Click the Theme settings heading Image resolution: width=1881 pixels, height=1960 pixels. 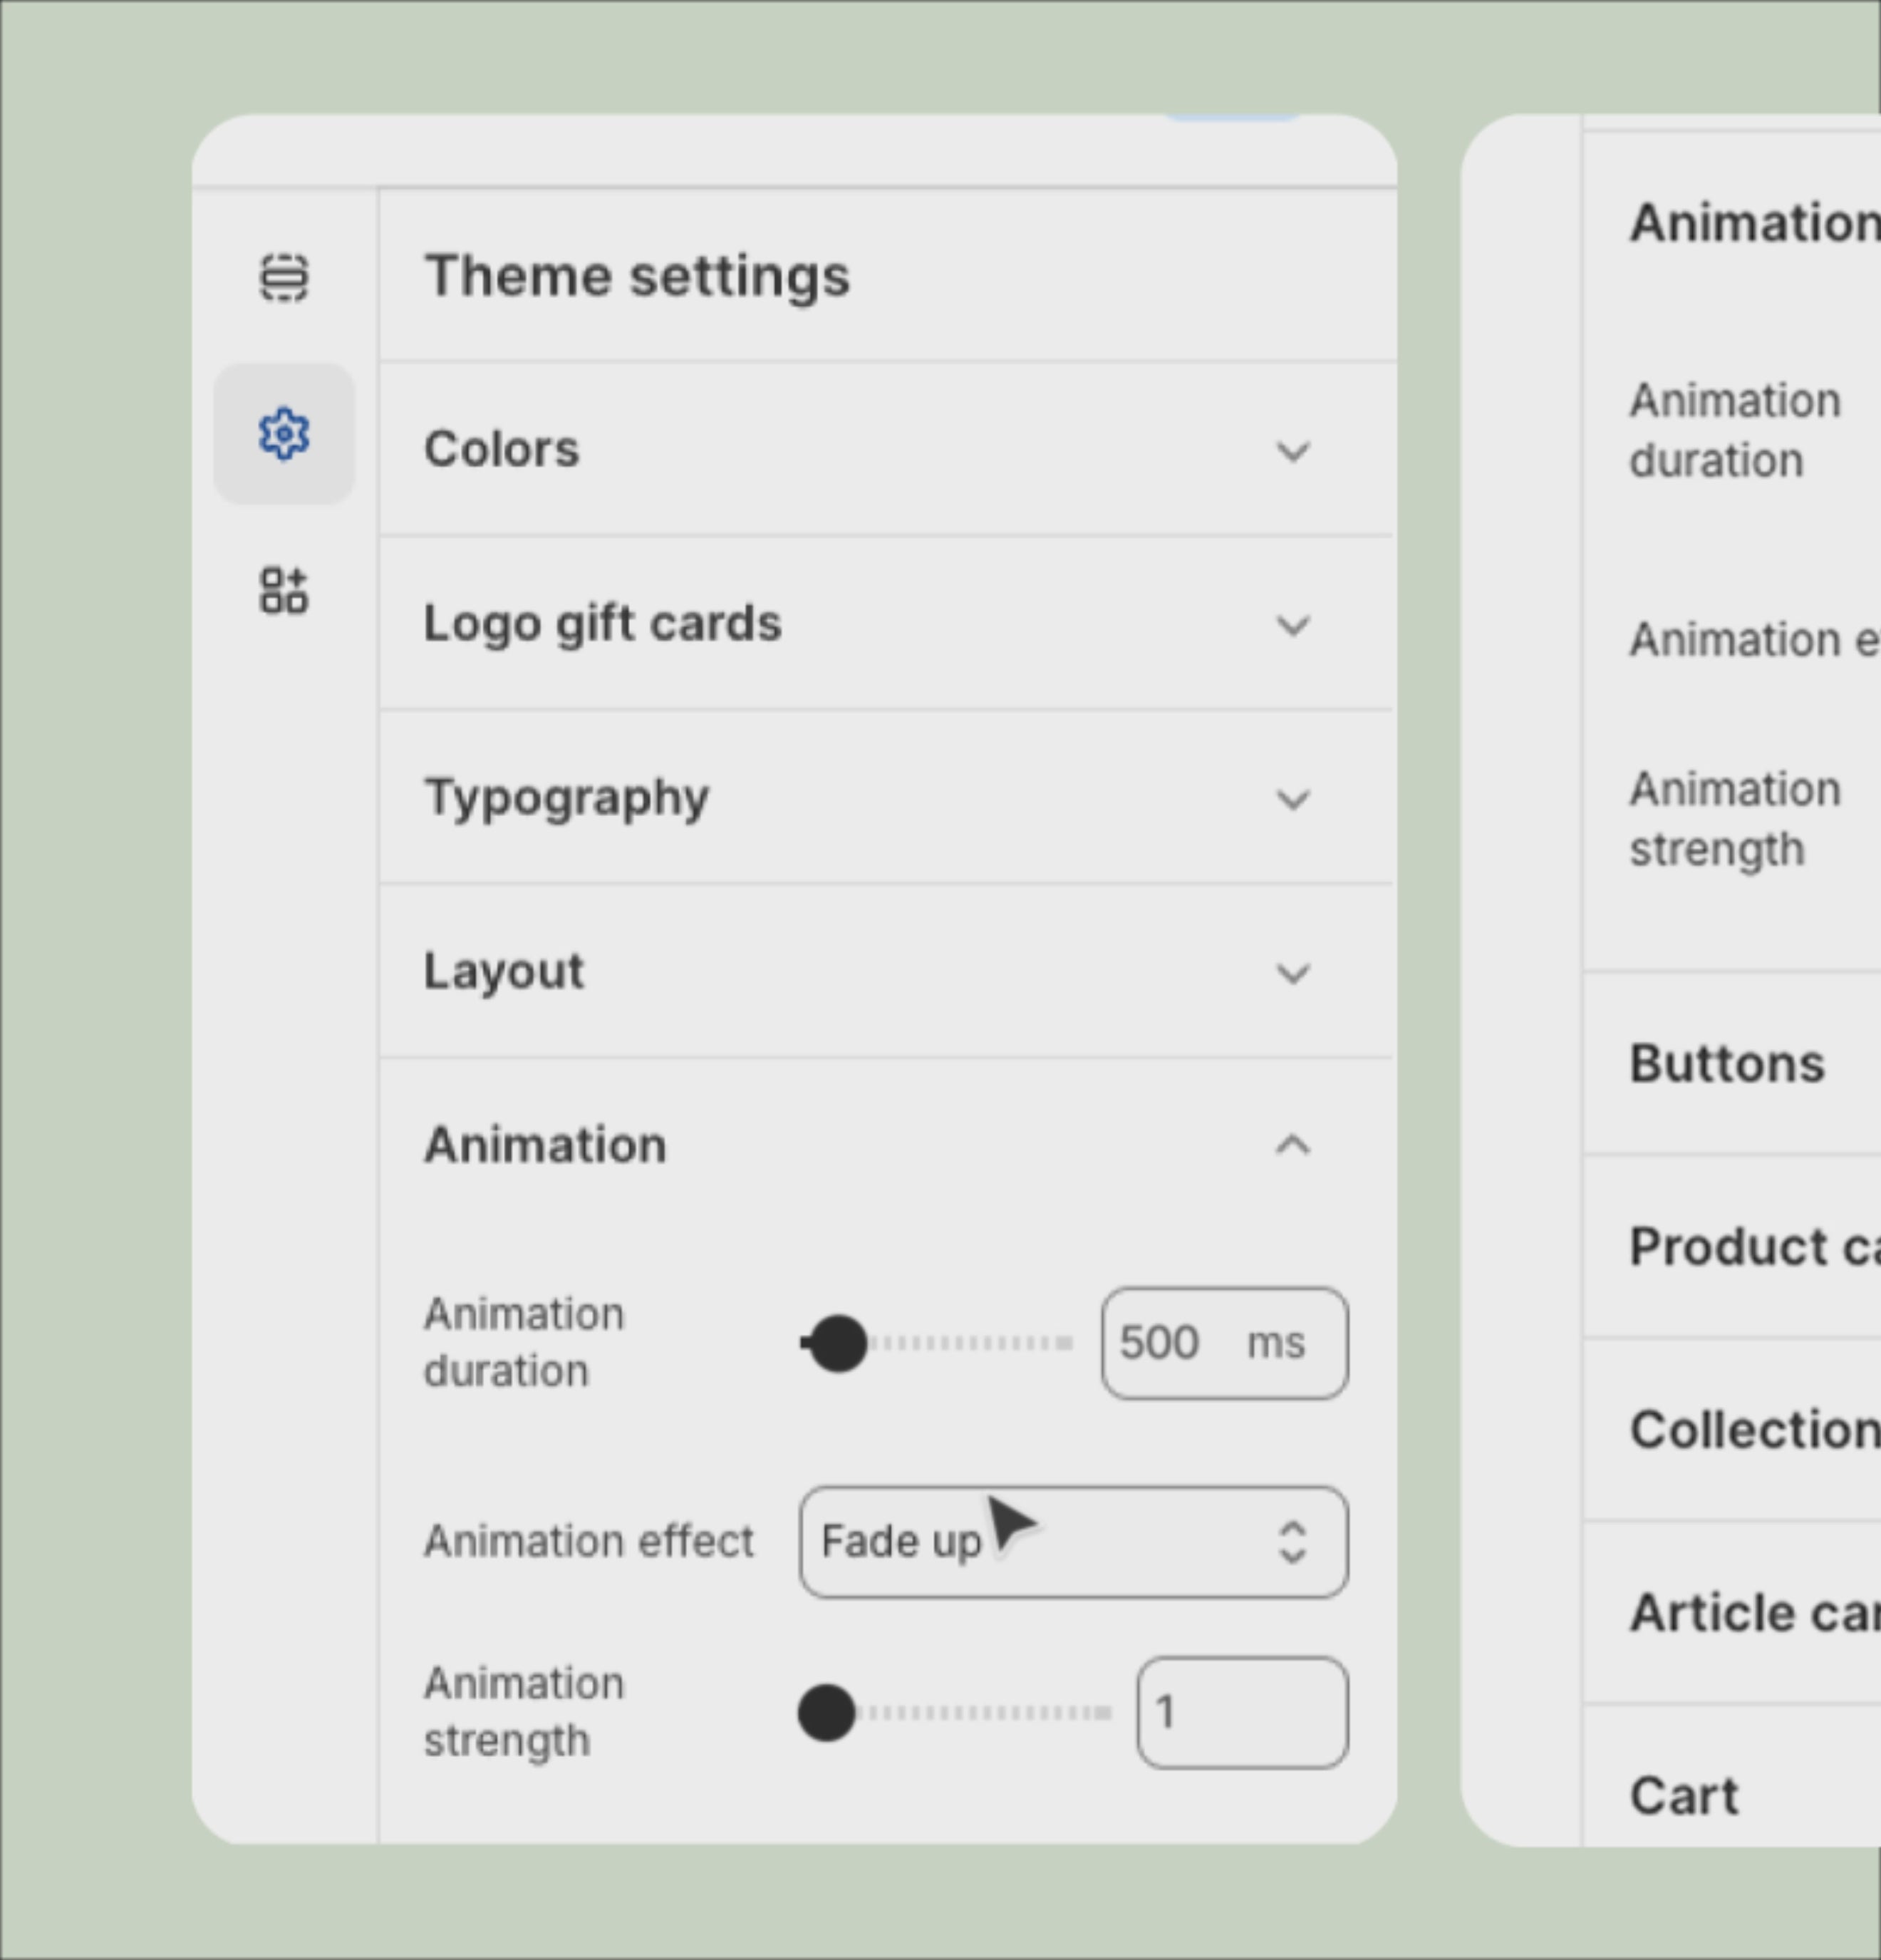[637, 276]
